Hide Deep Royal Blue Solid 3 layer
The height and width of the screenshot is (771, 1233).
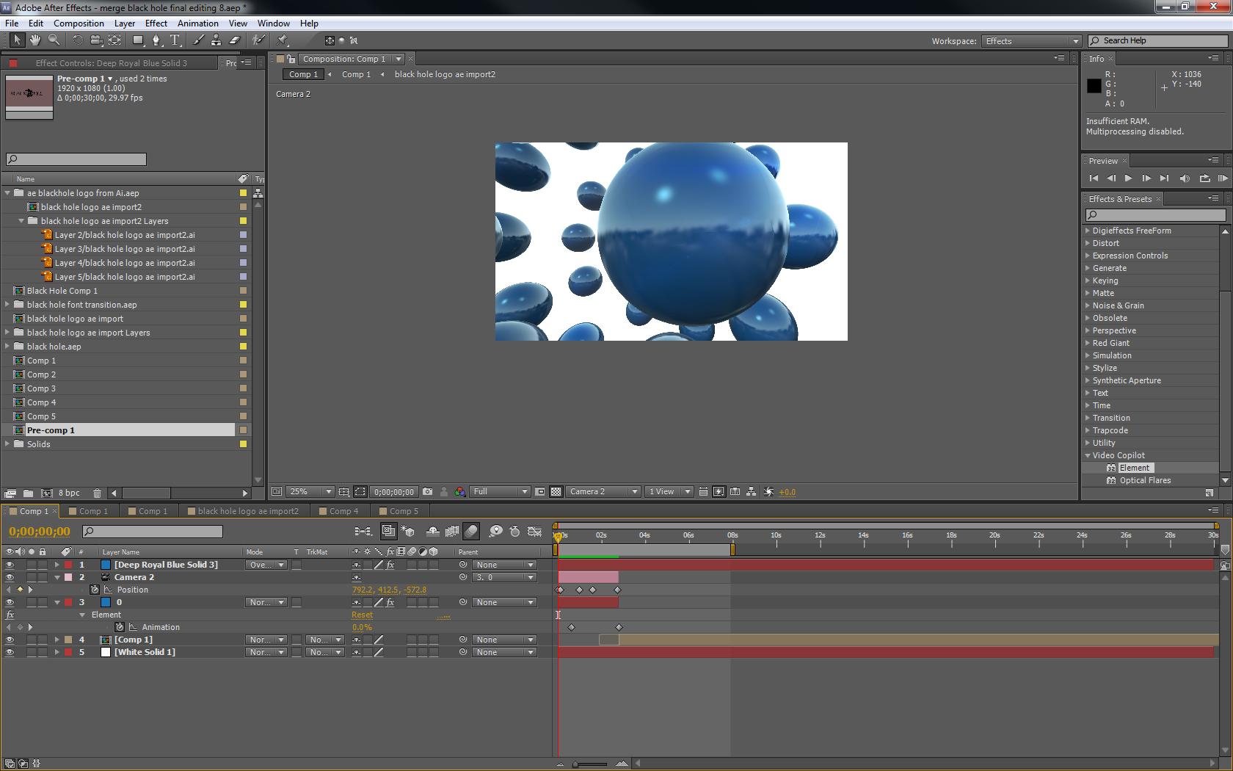point(10,565)
